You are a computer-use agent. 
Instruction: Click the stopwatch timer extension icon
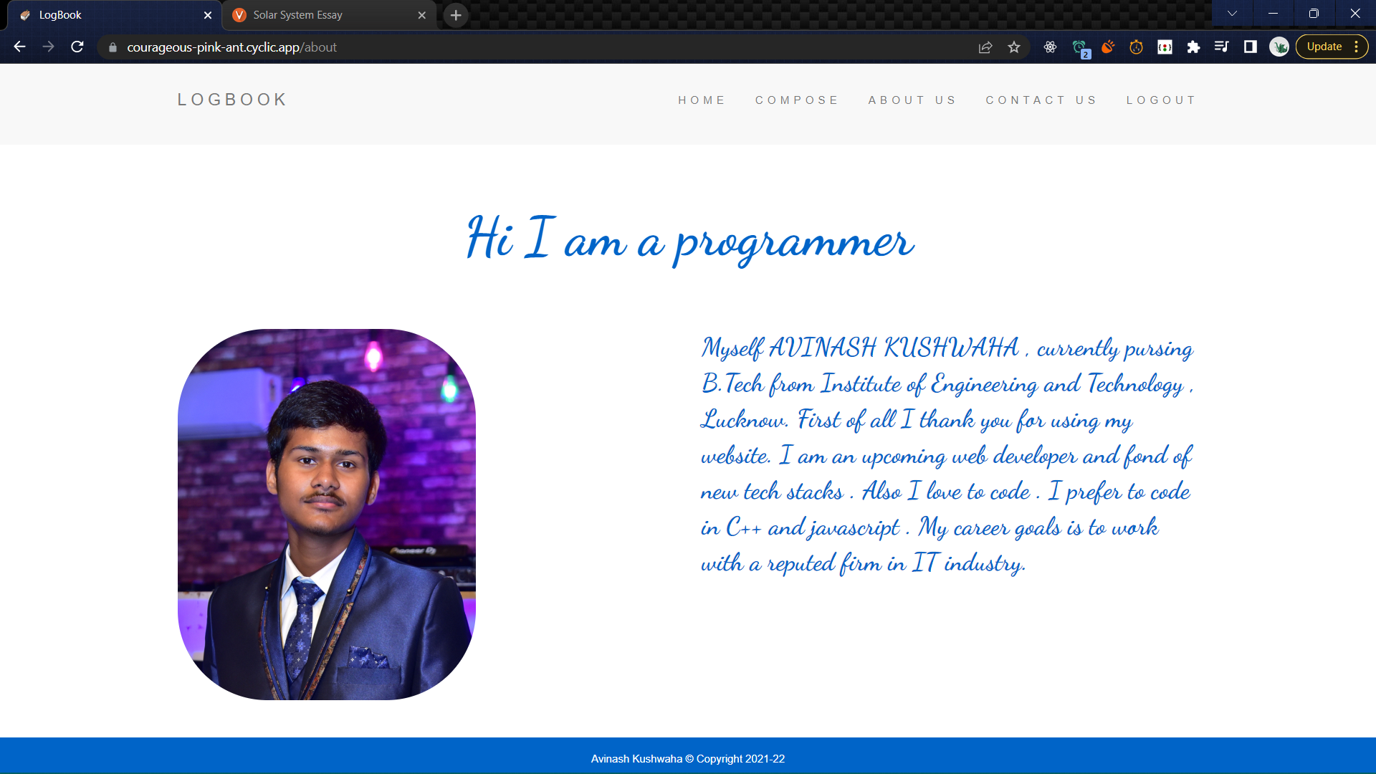pos(1136,47)
